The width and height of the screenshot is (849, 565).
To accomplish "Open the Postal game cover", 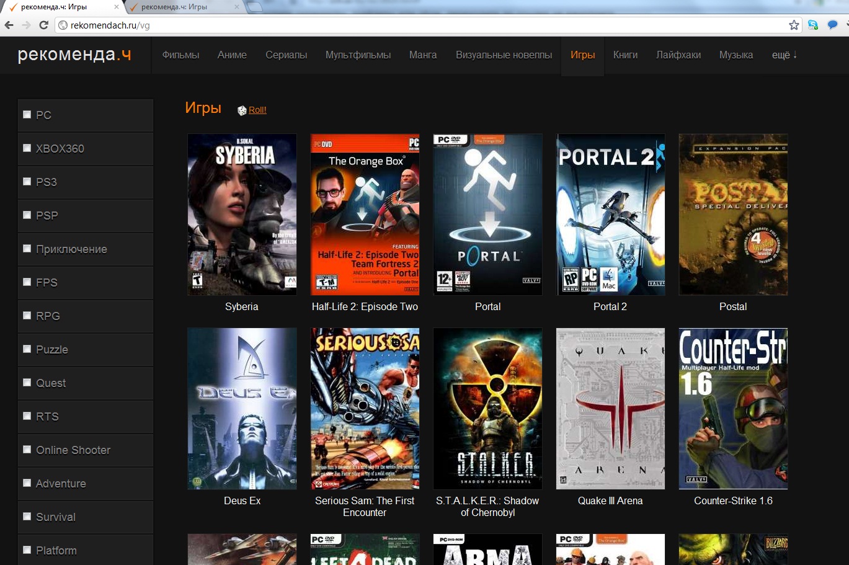I will click(733, 215).
